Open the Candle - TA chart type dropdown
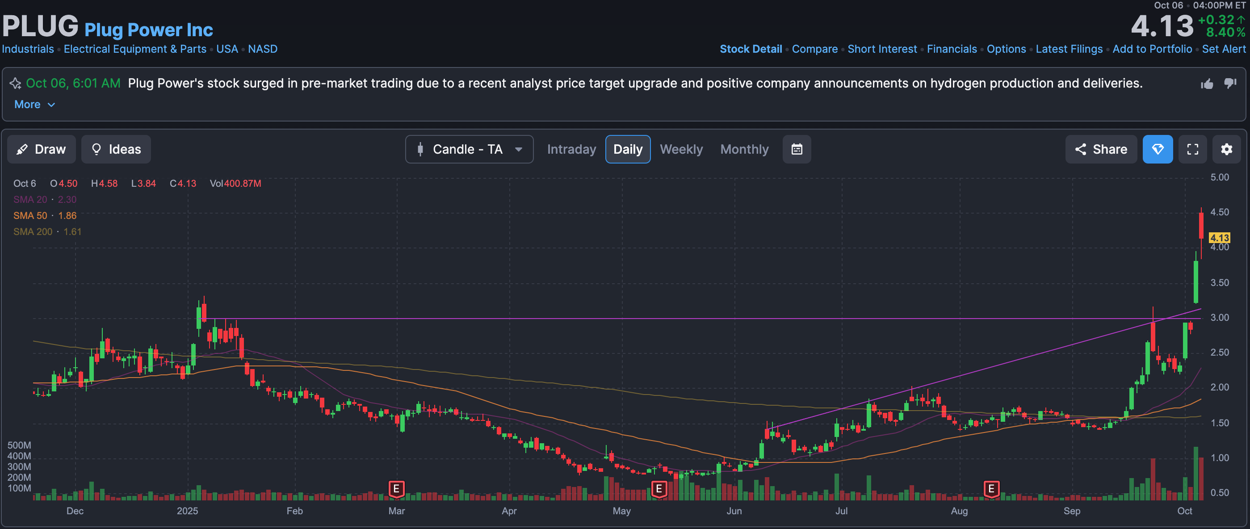This screenshot has width=1250, height=529. [x=467, y=149]
